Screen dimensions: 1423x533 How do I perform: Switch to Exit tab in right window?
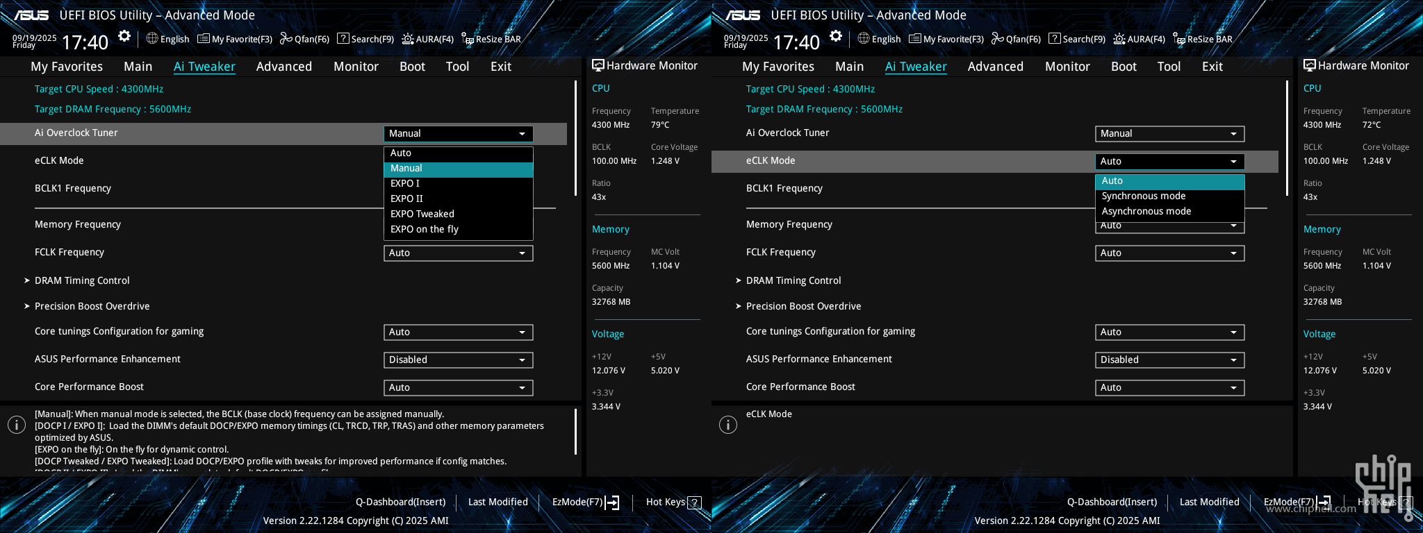[x=1212, y=67]
